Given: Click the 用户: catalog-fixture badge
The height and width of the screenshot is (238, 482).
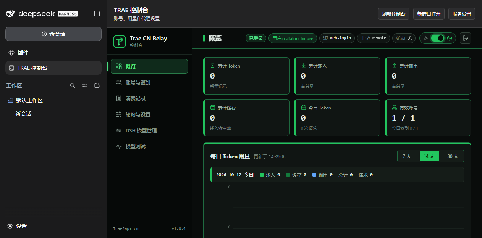Looking at the screenshot, I should click(x=293, y=38).
